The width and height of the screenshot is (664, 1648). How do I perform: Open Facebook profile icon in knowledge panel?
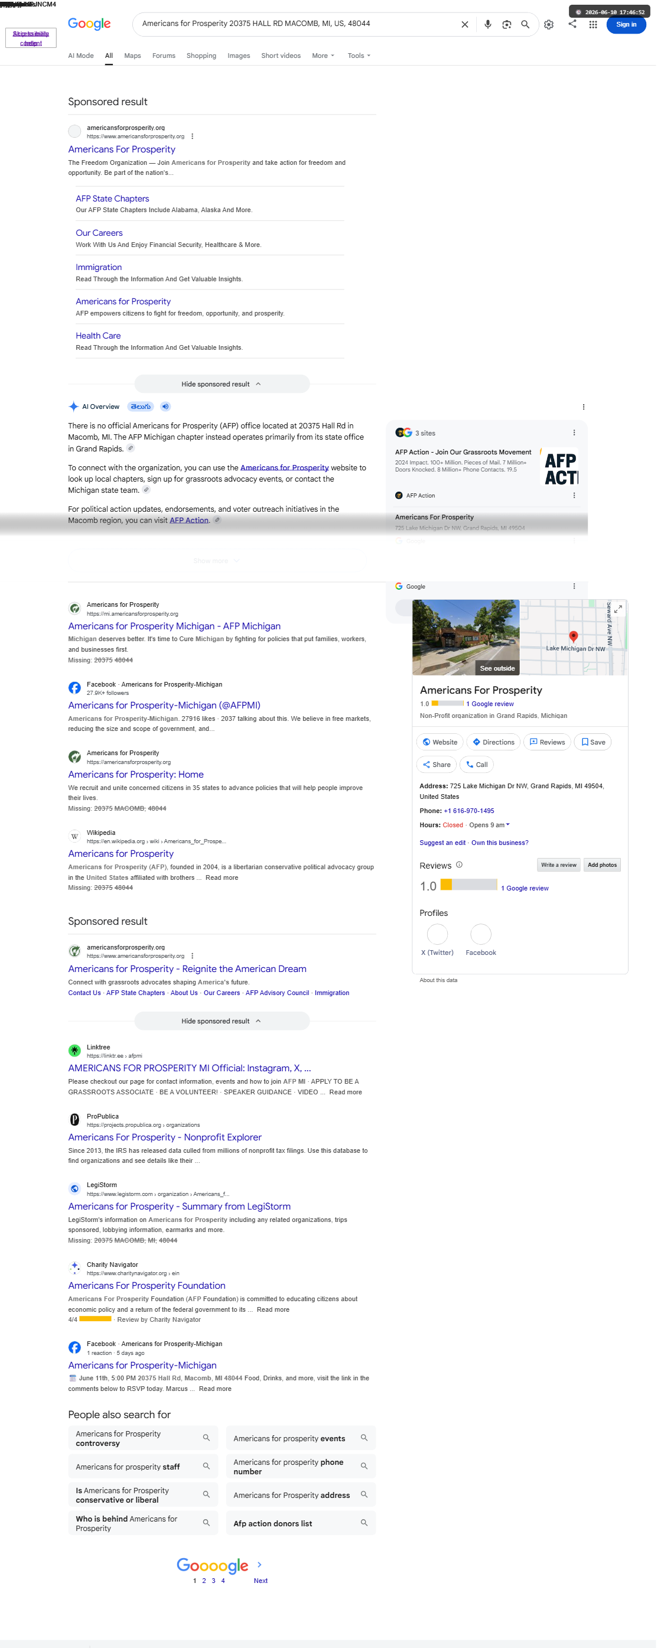[x=480, y=934]
